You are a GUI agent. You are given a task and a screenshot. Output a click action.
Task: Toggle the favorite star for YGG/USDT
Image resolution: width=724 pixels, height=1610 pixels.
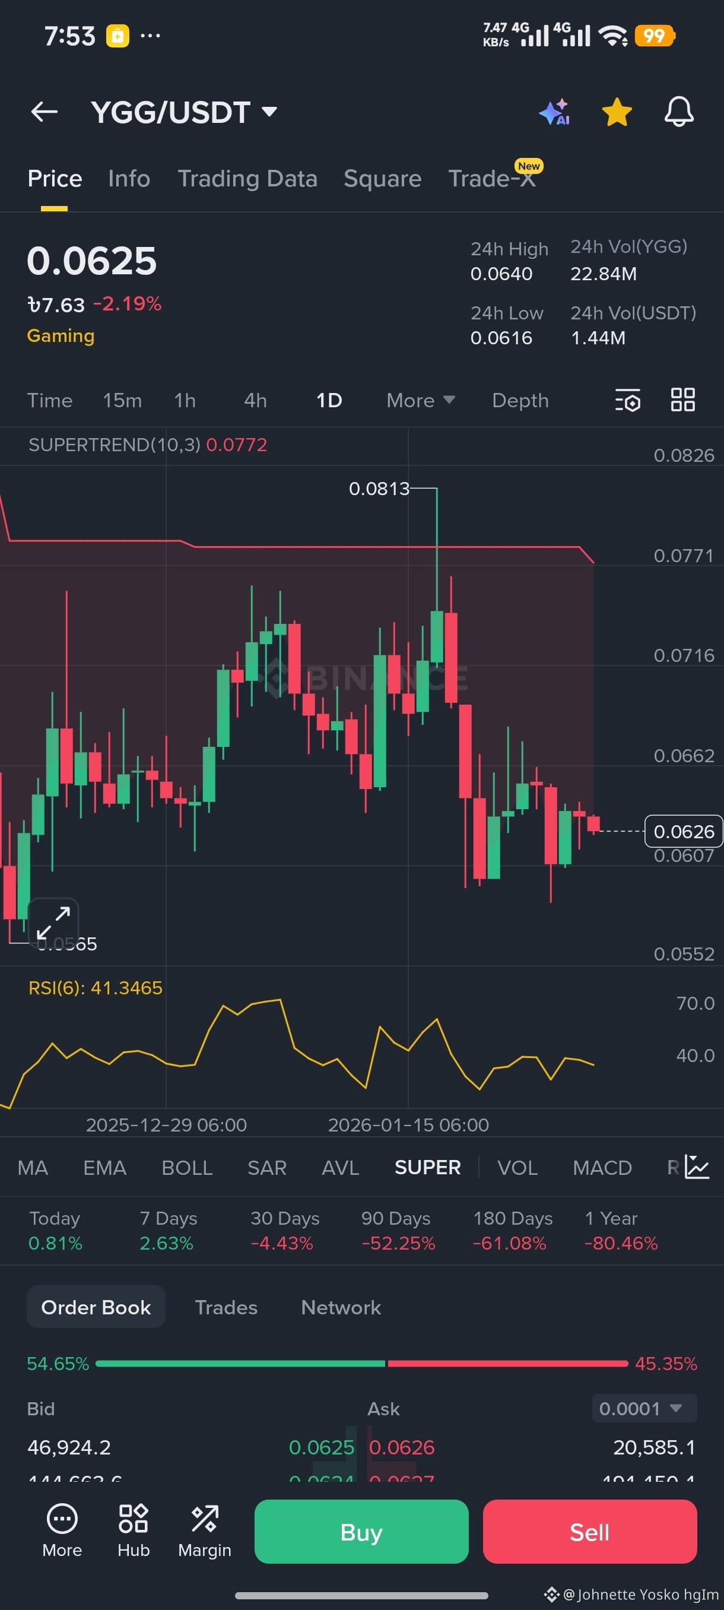click(617, 113)
